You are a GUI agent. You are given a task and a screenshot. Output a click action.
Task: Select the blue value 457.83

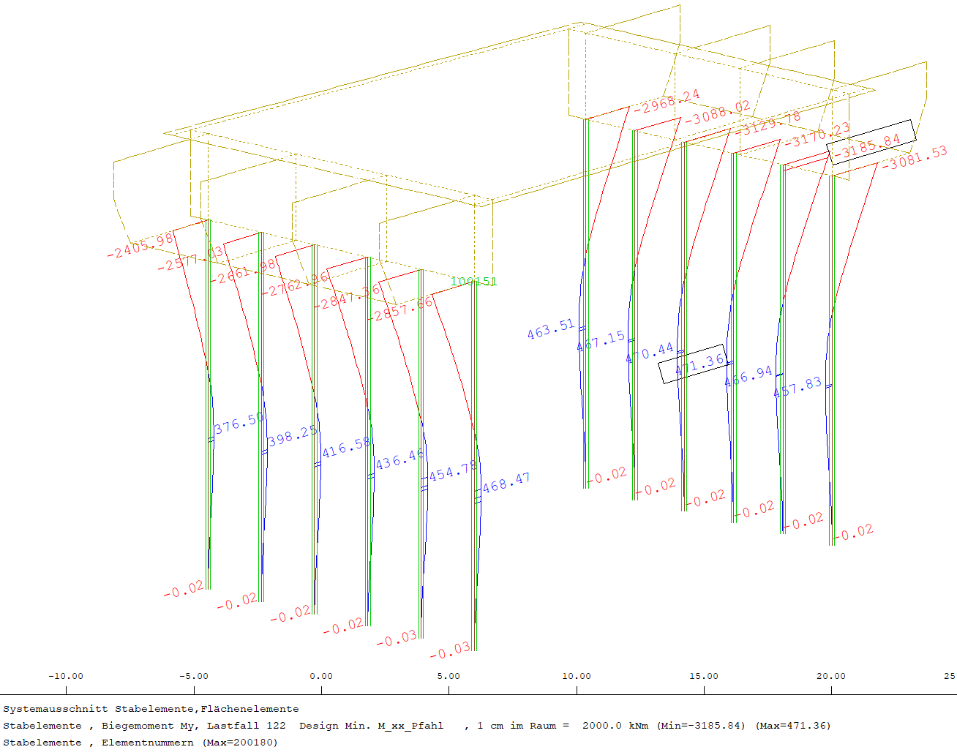pyautogui.click(x=797, y=388)
